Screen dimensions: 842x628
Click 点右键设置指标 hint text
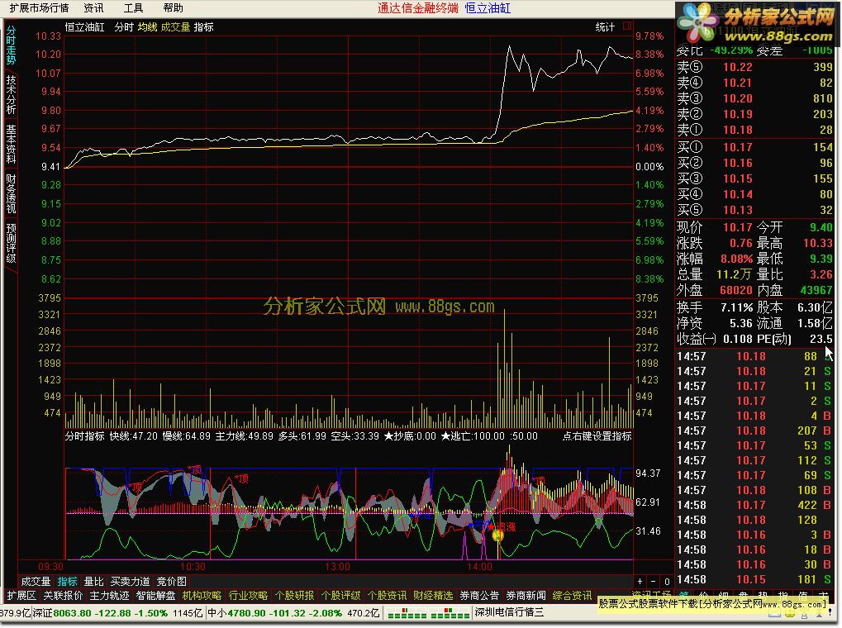(597, 436)
